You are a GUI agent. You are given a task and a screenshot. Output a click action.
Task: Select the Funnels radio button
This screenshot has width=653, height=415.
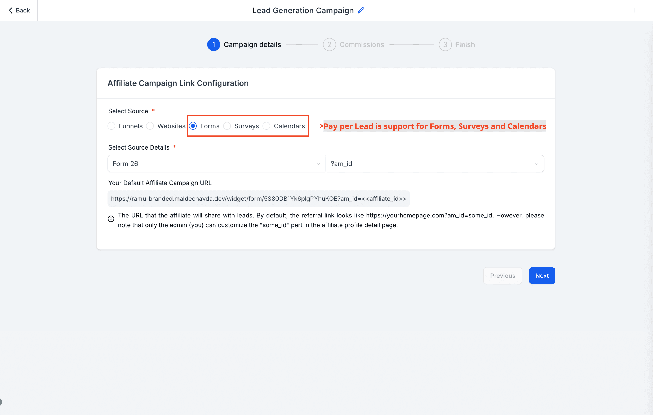(112, 126)
